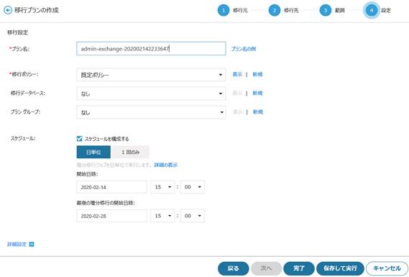Click the 移行元 step label
The height and width of the screenshot is (277, 409).
240,11
